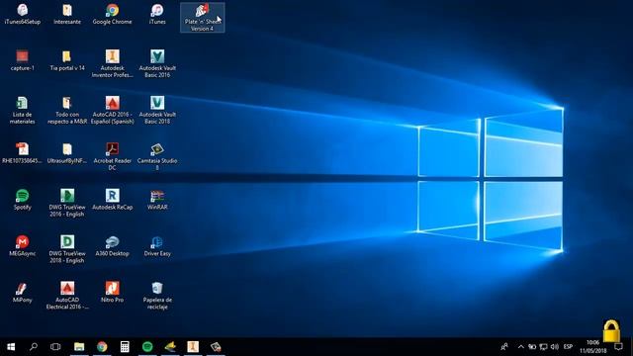Open Calculator from the taskbar

point(125,347)
